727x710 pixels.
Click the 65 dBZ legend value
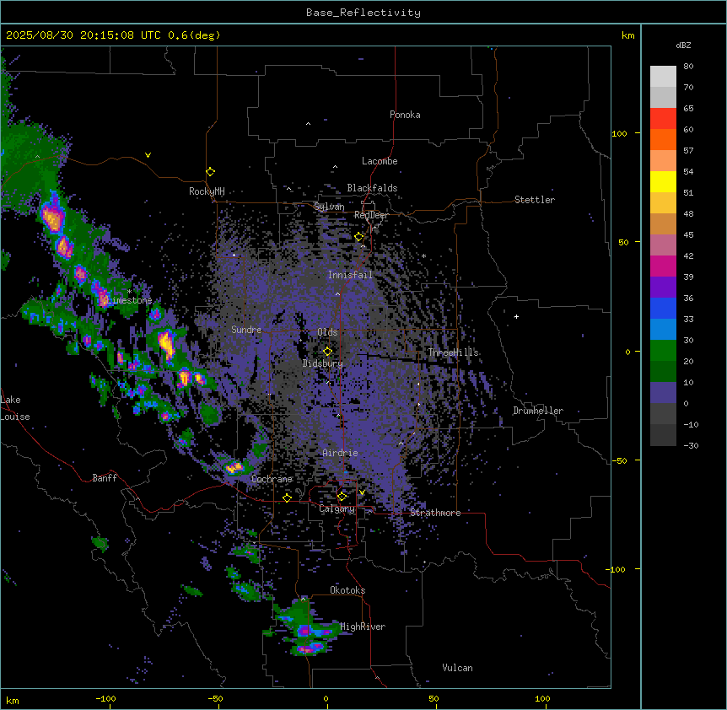(x=688, y=109)
